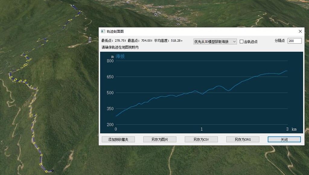Open the 优先从3D模型获取海拔 dropdown
The image size is (309, 175).
coord(215,41)
